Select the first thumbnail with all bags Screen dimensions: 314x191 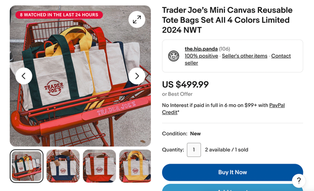[27, 166]
